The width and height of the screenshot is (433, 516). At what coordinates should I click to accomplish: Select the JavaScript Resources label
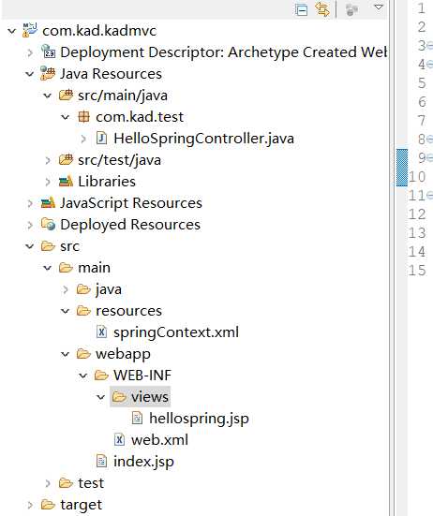click(131, 203)
